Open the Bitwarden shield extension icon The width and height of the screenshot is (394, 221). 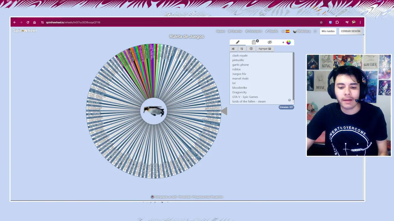click(x=330, y=22)
